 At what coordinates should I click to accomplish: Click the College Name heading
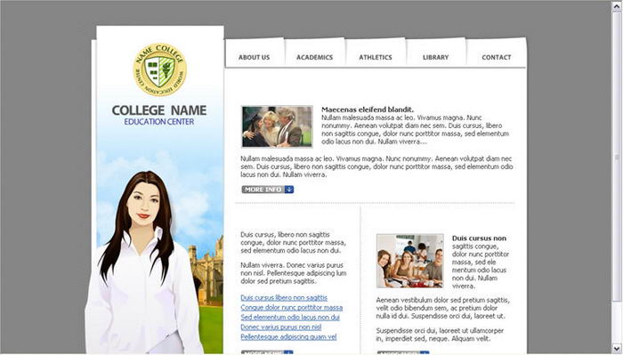(159, 110)
